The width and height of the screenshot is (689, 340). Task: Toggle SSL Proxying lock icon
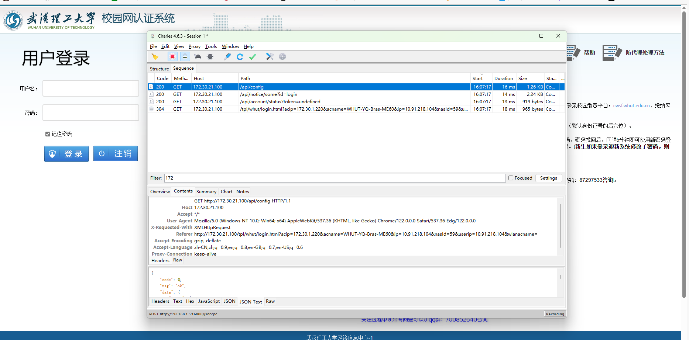pos(185,56)
